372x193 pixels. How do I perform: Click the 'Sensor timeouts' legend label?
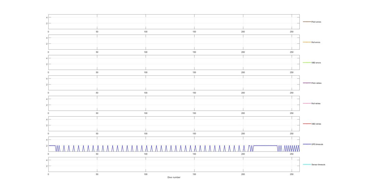click(318, 165)
